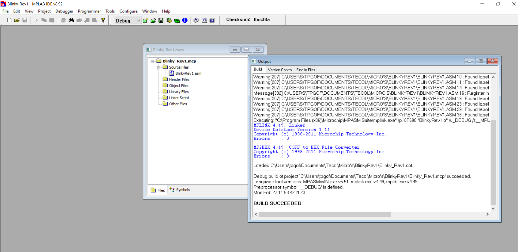Image resolution: width=518 pixels, height=252 pixels.
Task: Click the Print toolbar icon
Action: 63,20
